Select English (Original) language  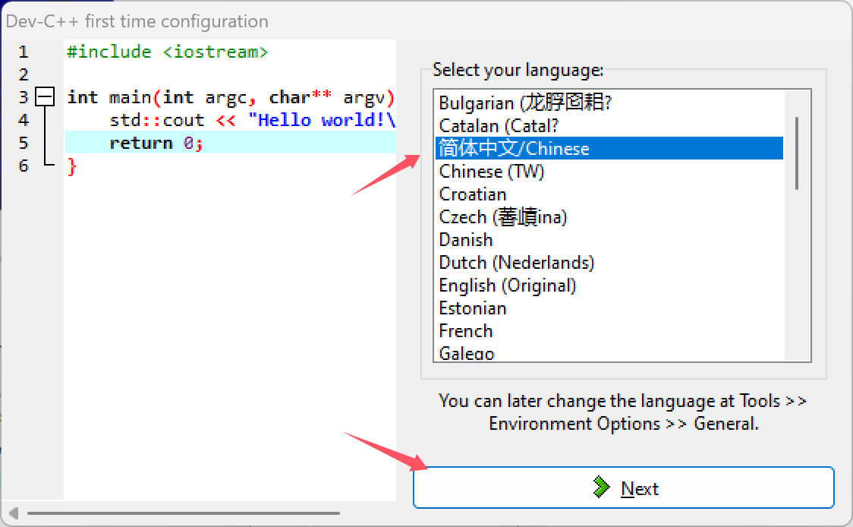(x=609, y=286)
